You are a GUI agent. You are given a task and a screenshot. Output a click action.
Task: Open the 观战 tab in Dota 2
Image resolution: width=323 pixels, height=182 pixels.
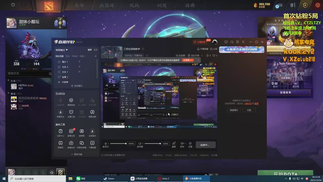click(x=134, y=5)
